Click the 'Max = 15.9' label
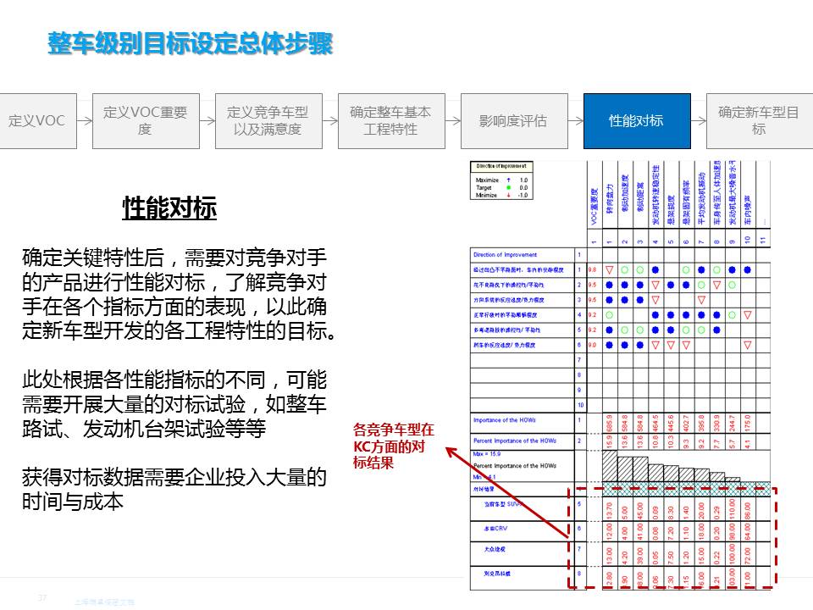813x610 pixels. pyautogui.click(x=487, y=454)
